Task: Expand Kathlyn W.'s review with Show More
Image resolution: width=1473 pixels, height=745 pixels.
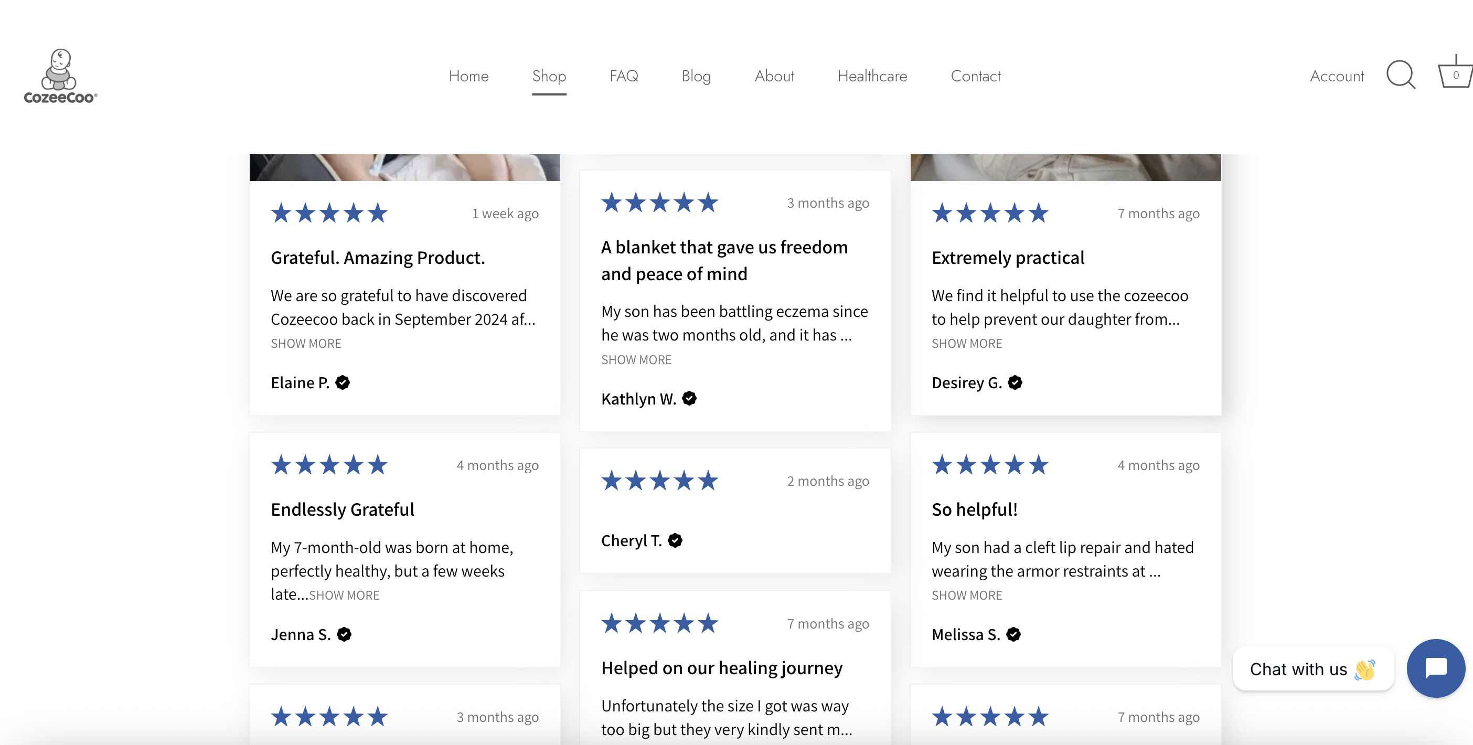Action: coord(636,359)
